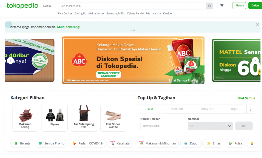This screenshot has height=158, width=262.
Task: Dismiss the #JagaEkonomiIndonesia info banner
Action: click(x=257, y=25)
